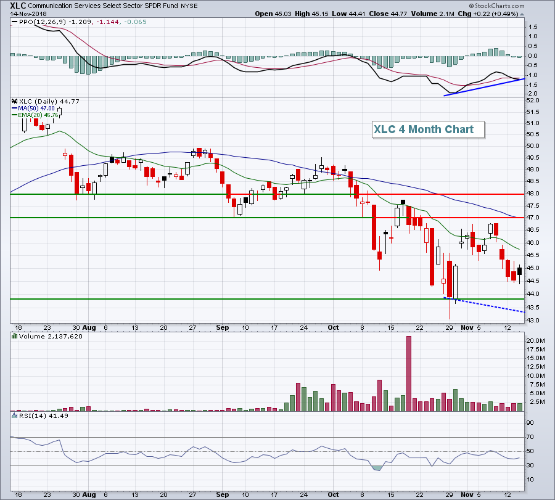This screenshot has width=555, height=500.
Task: Click the -2.0 label on PPO axis
Action: pos(532,94)
